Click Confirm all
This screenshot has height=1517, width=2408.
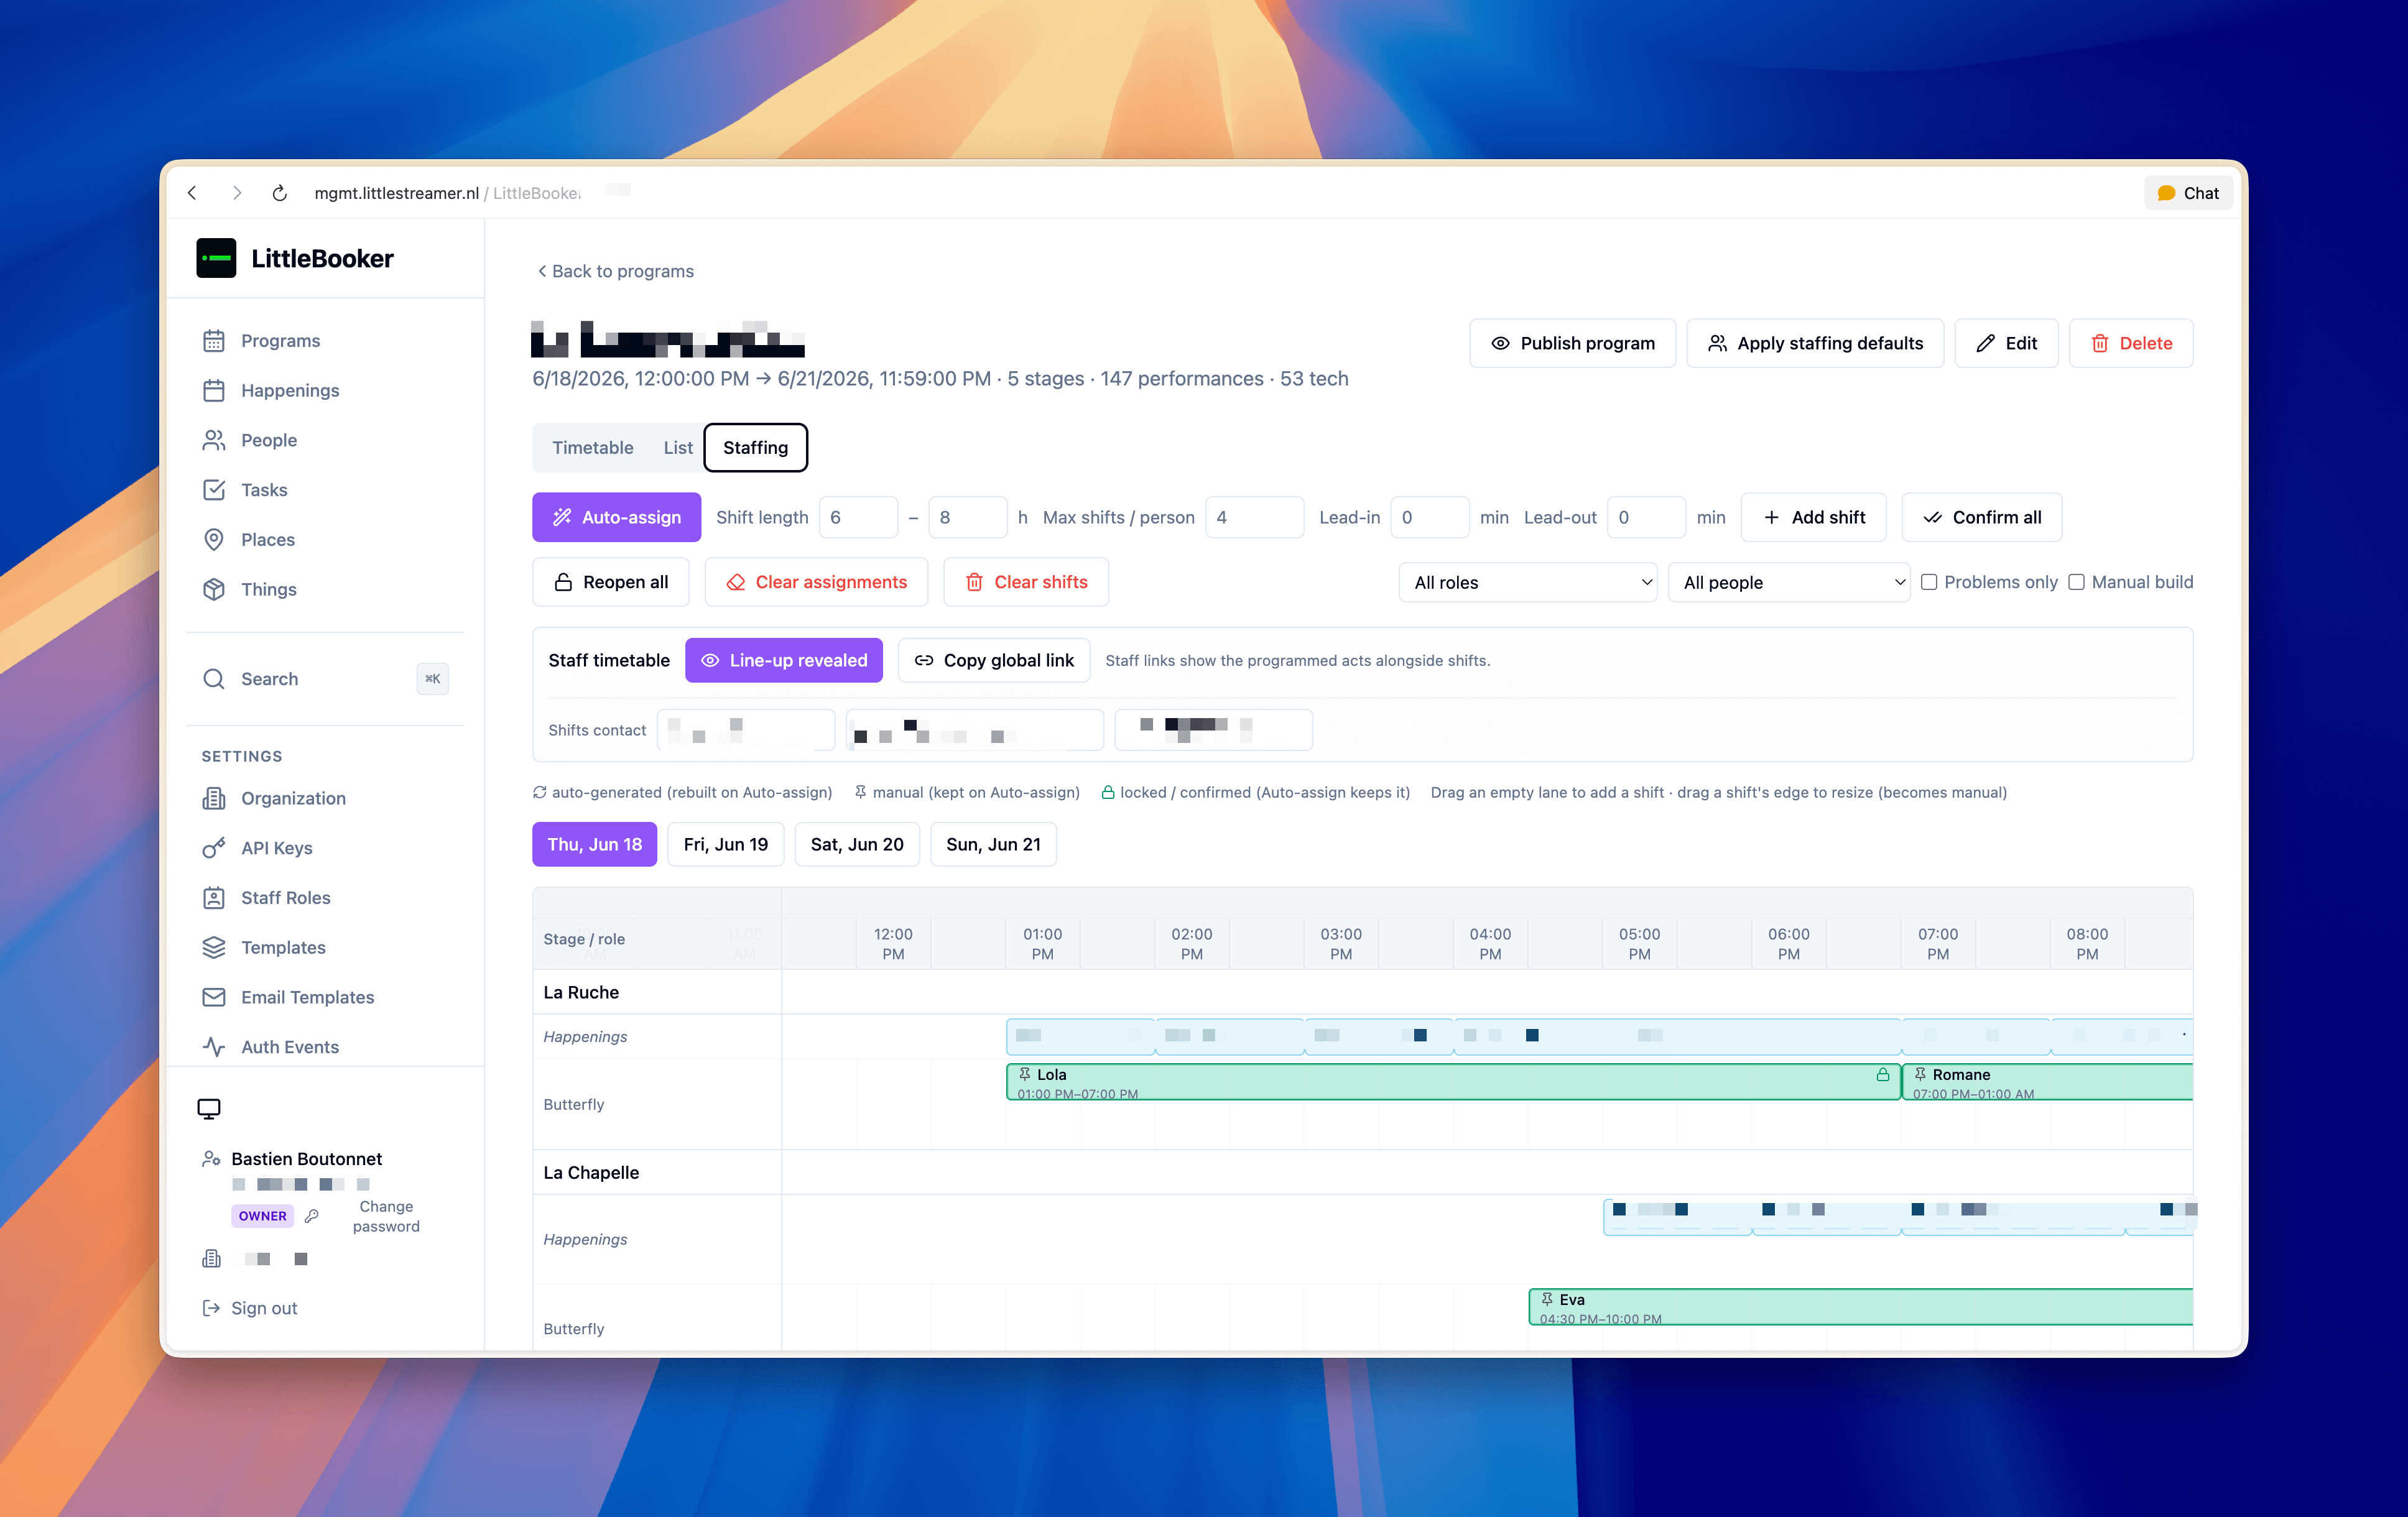[1982, 517]
